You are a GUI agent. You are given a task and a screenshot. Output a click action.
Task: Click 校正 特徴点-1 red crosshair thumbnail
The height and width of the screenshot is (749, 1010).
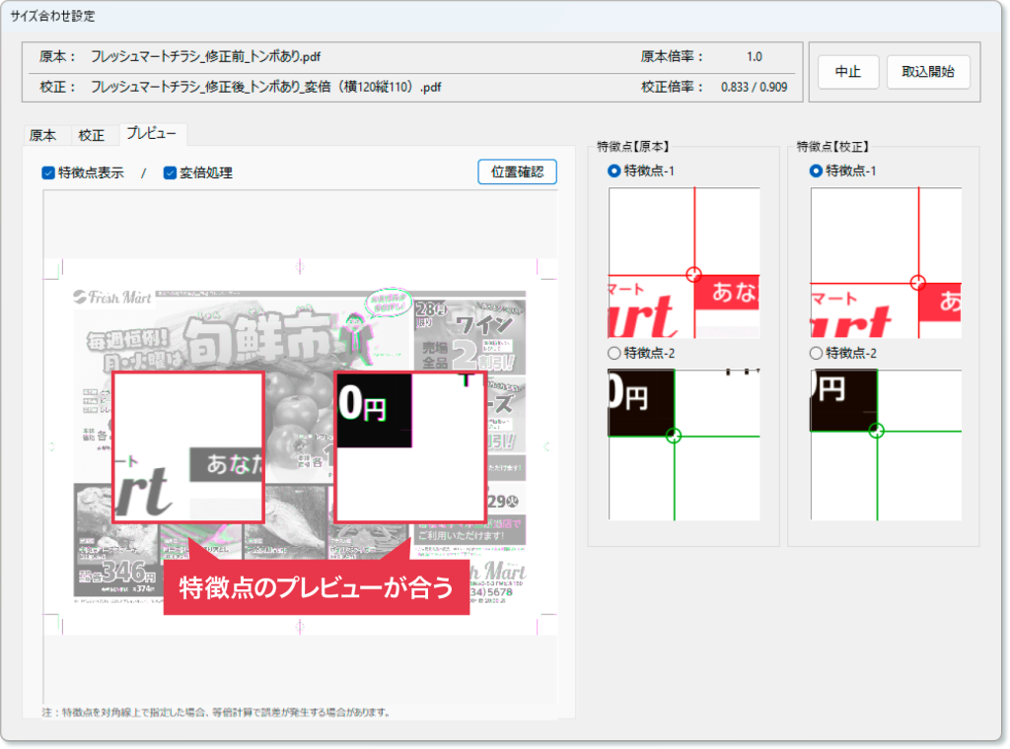(x=886, y=262)
